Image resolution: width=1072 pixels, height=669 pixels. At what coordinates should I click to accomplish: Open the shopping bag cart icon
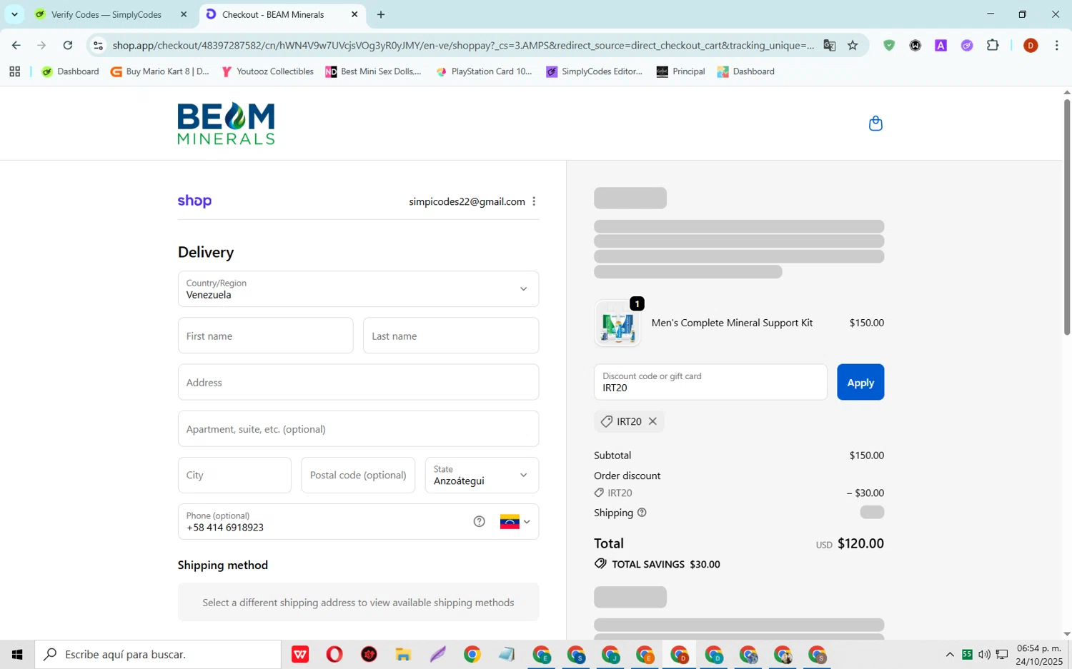coord(875,124)
